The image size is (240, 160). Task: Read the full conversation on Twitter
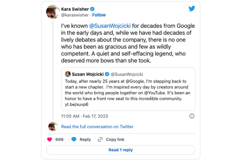tap(97, 127)
